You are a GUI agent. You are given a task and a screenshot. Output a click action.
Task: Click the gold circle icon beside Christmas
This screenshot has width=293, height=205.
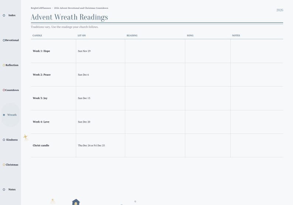click(4, 165)
